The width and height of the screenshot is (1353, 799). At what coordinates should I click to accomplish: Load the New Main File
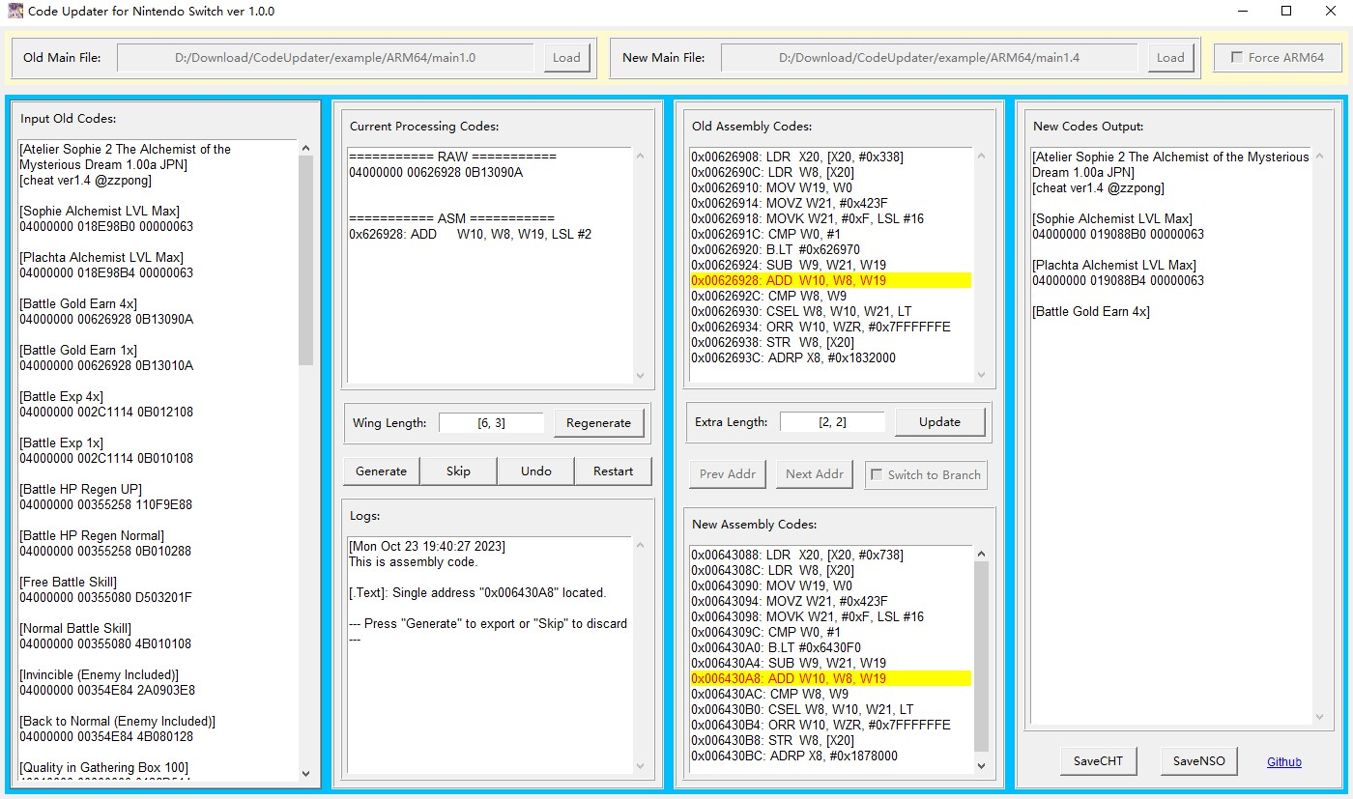pos(1170,57)
